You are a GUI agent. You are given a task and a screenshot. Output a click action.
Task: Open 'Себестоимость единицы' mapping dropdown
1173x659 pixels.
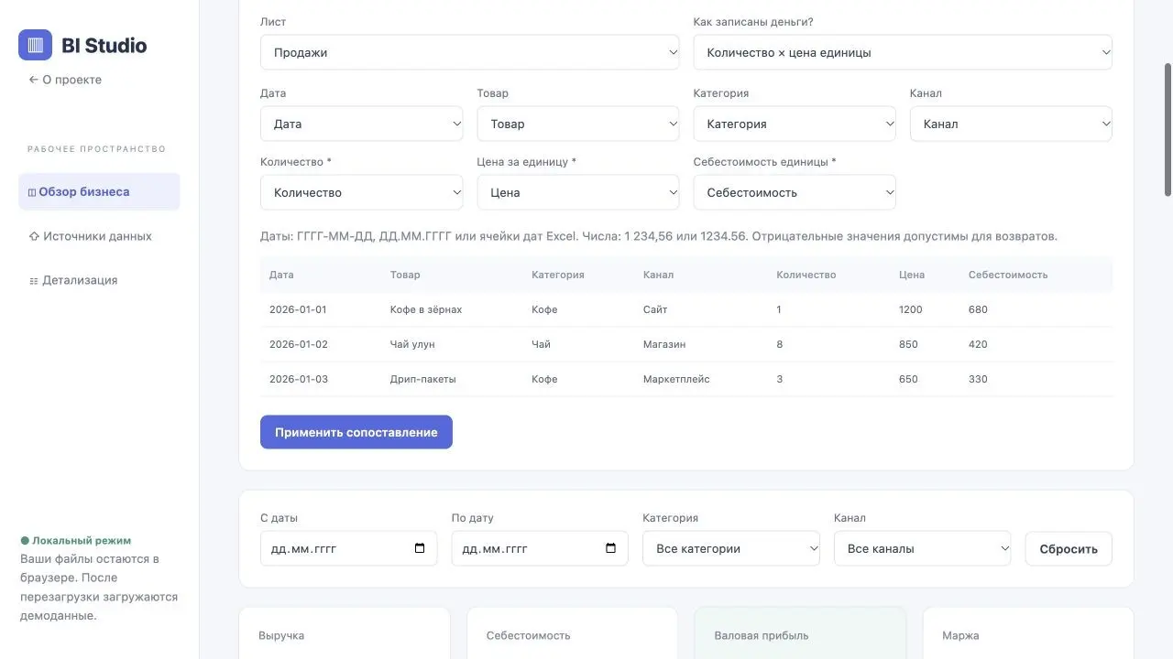point(795,192)
